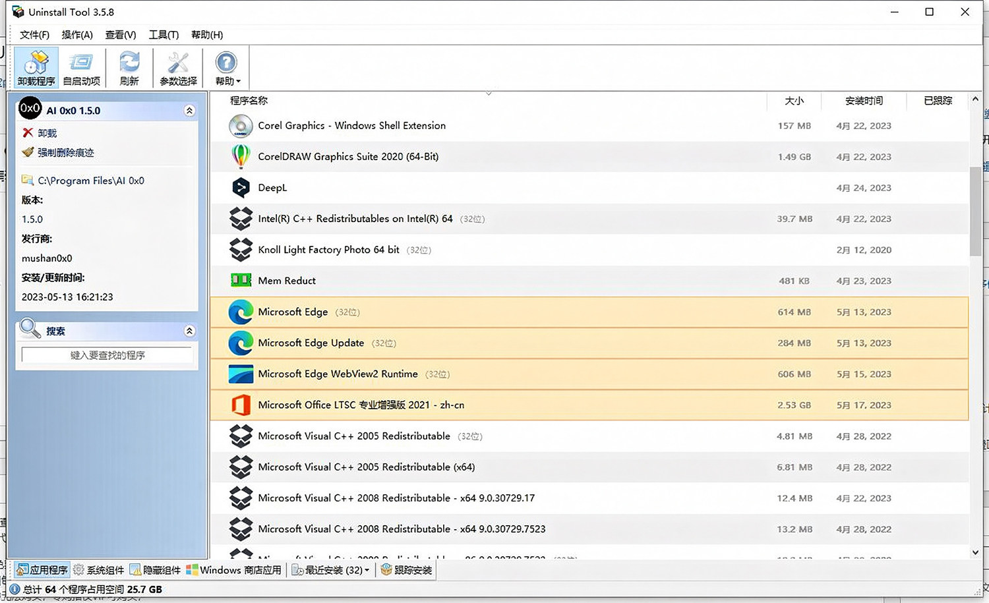The height and width of the screenshot is (603, 989).
Task: Select Visual C++ 2008 Redistributable 9.0.30729.17 row
Action: [x=589, y=498]
